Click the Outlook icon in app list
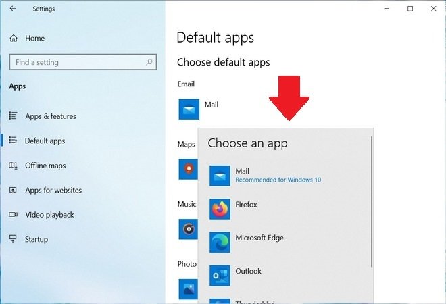 click(220, 276)
